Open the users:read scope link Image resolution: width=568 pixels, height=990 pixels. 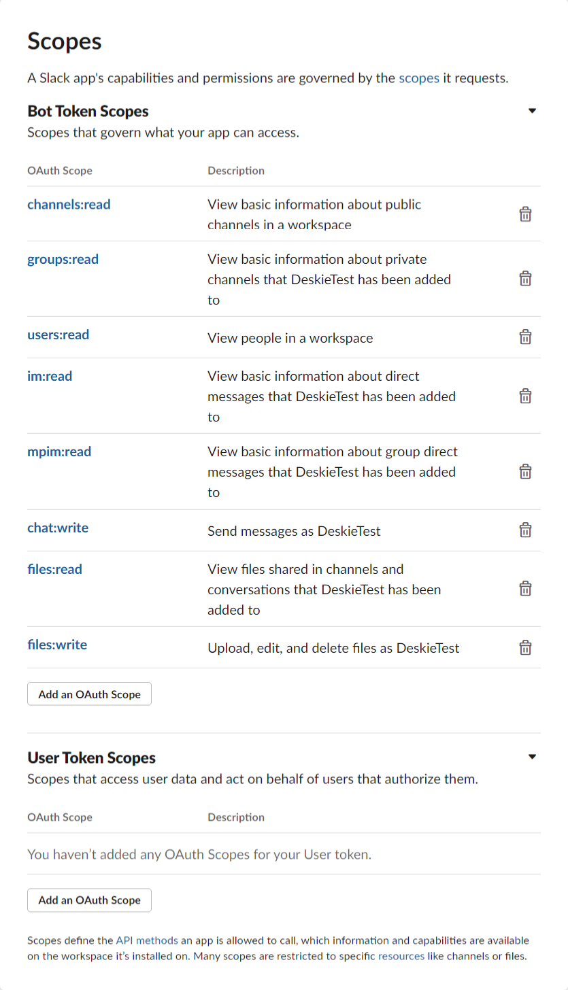59,335
